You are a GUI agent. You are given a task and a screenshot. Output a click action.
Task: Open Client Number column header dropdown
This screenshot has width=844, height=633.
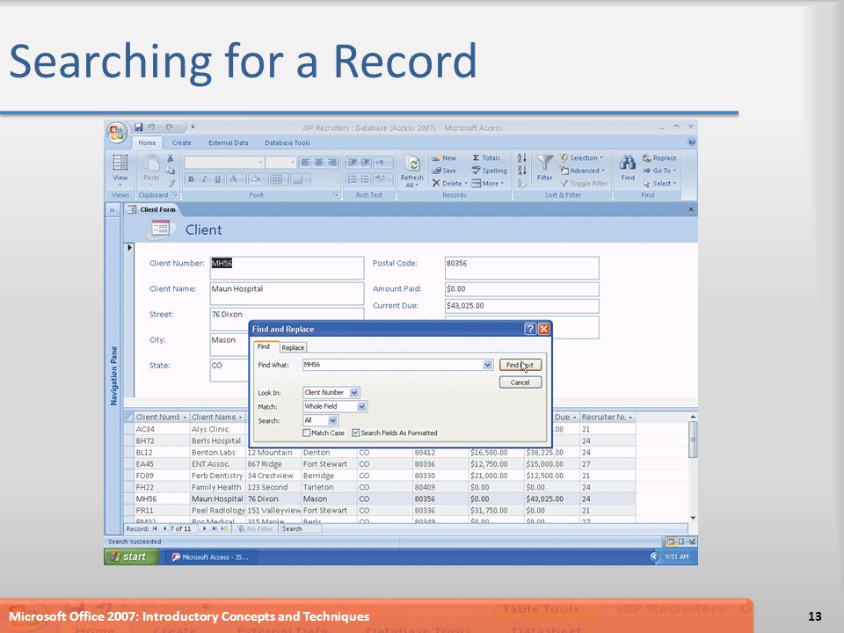[184, 417]
